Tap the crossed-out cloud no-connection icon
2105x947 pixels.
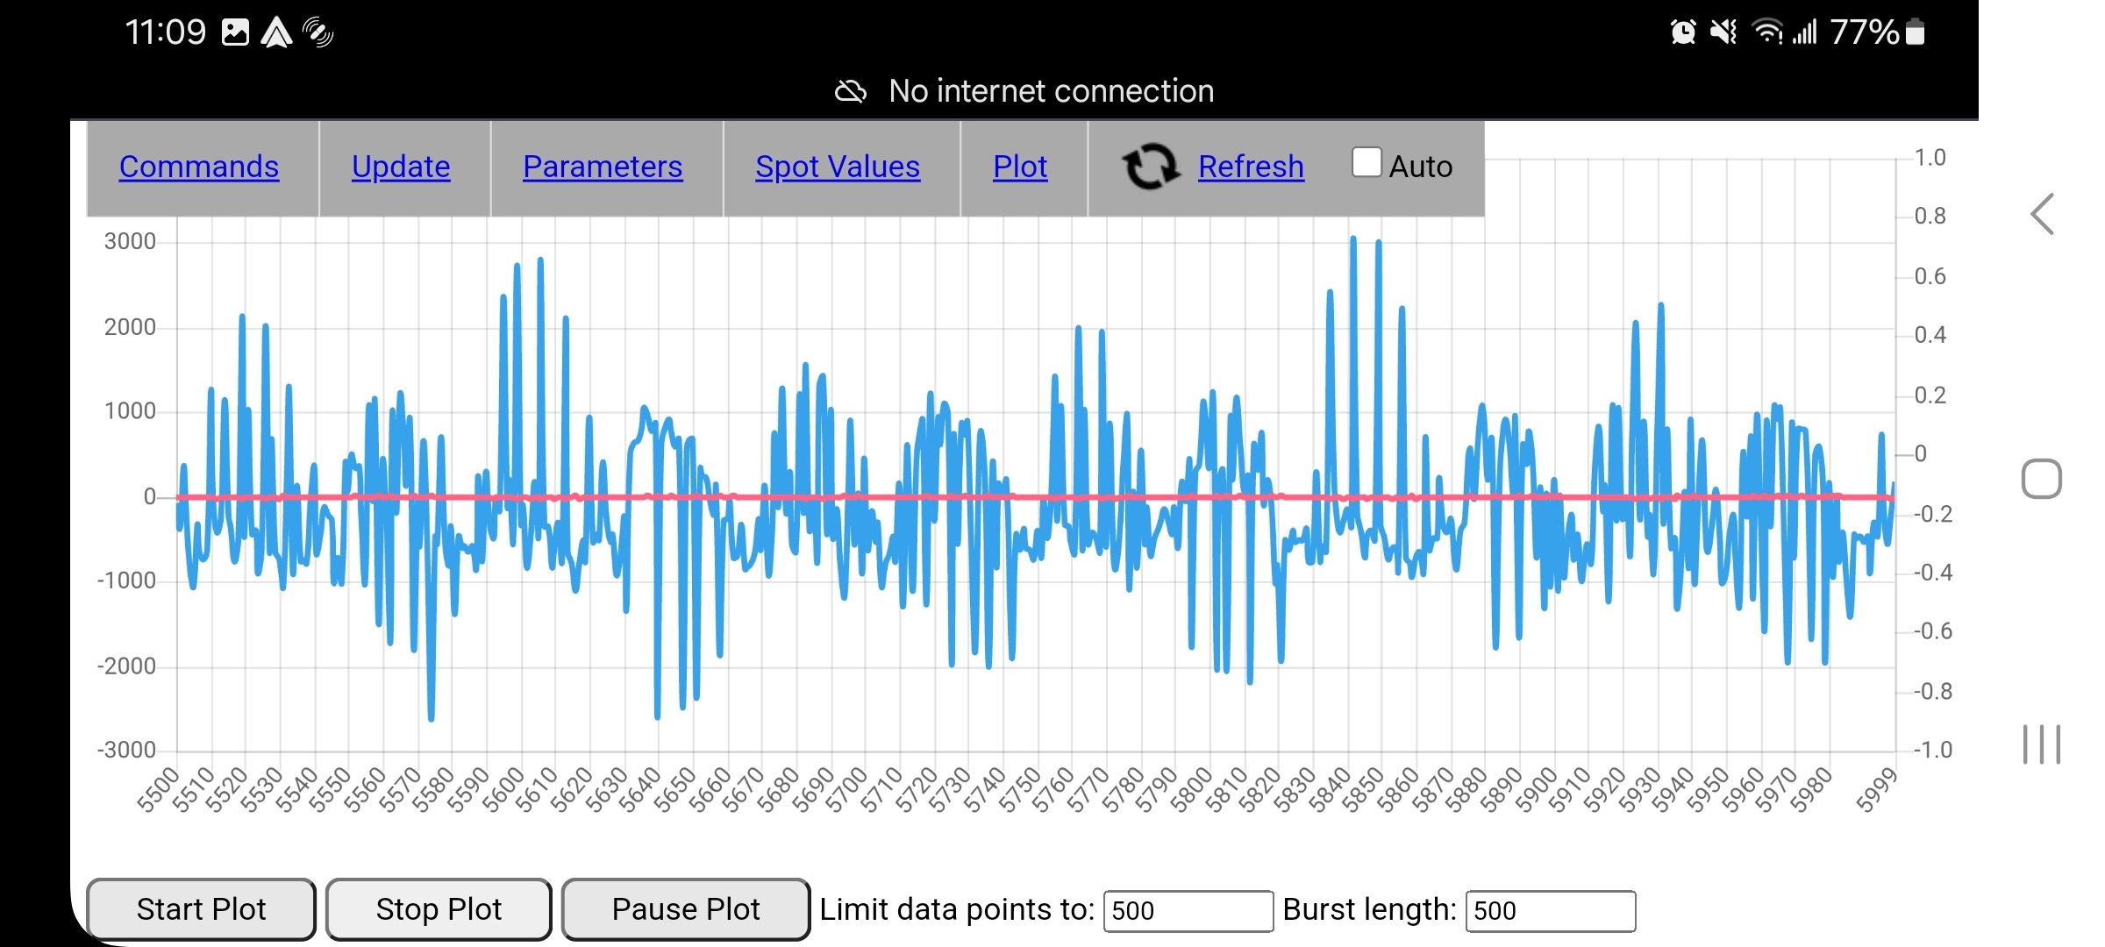pos(850,91)
